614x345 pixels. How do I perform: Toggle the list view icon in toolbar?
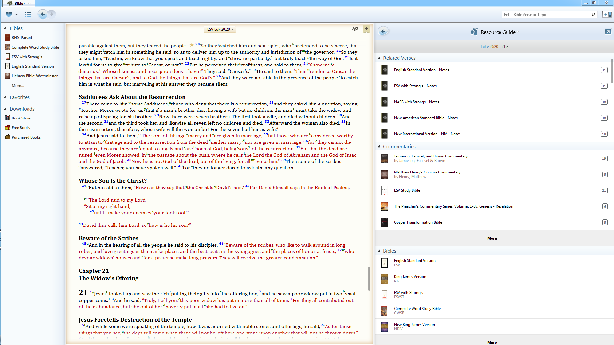pyautogui.click(x=28, y=14)
